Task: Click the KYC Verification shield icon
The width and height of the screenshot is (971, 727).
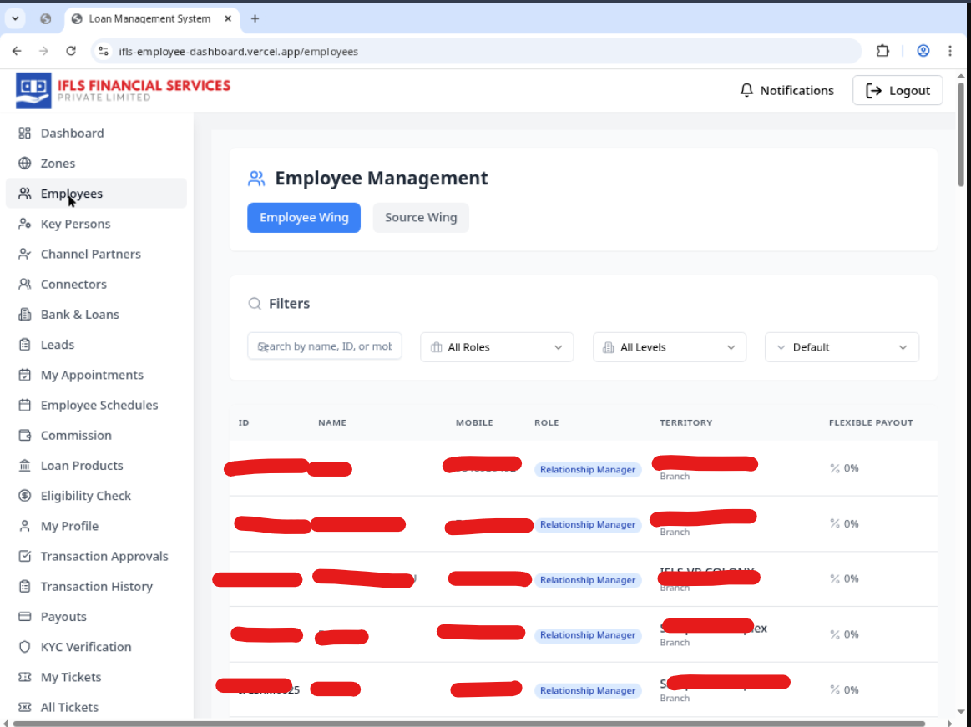Action: coord(25,647)
